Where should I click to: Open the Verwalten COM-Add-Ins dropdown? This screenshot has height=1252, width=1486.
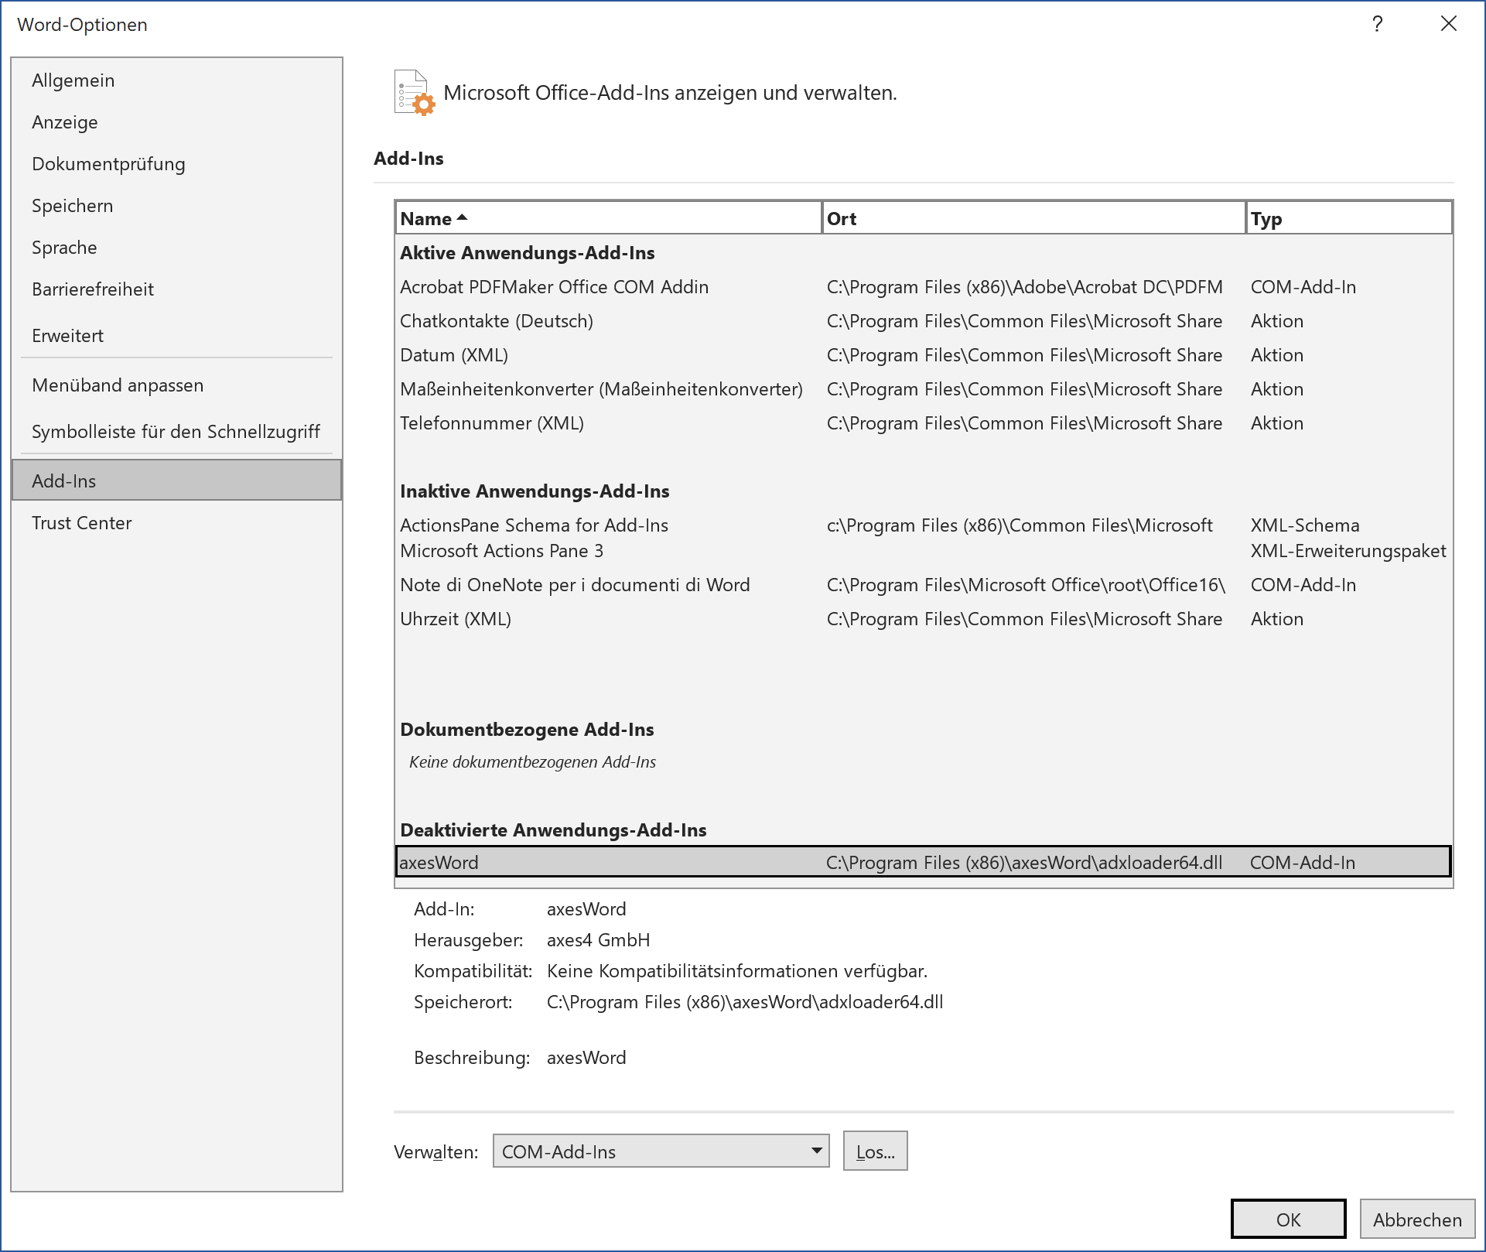point(661,1151)
